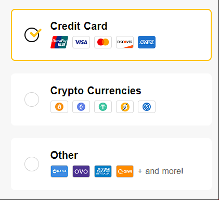Click the Ethereum icon
Screen dimensions: 219x200
tap(81, 107)
